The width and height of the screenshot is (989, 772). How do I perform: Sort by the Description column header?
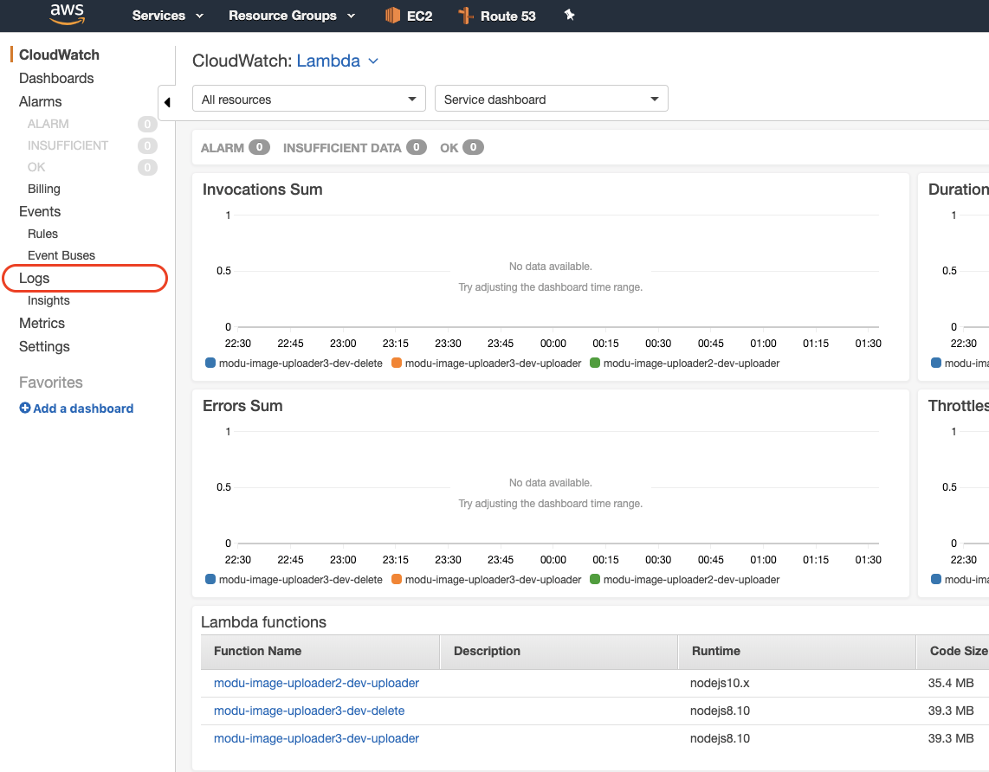559,652
